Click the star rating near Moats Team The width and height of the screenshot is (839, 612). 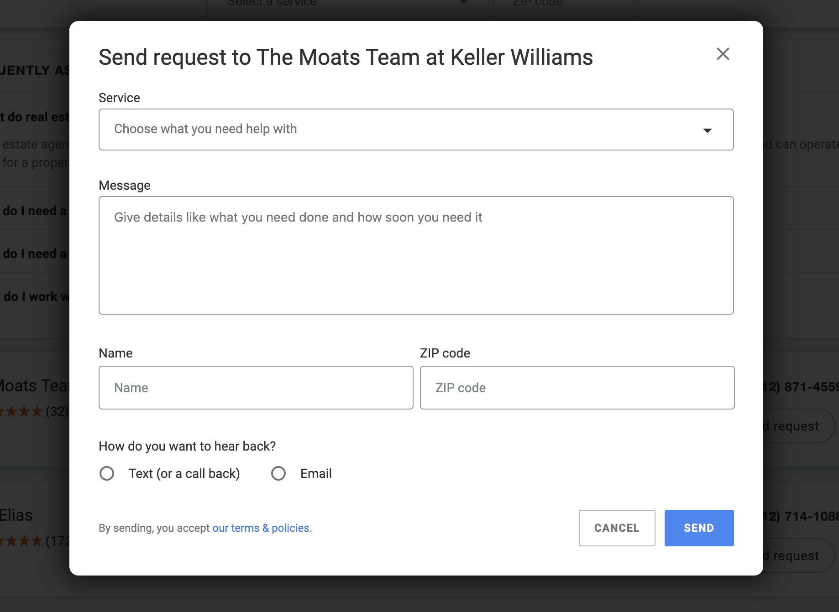(23, 412)
